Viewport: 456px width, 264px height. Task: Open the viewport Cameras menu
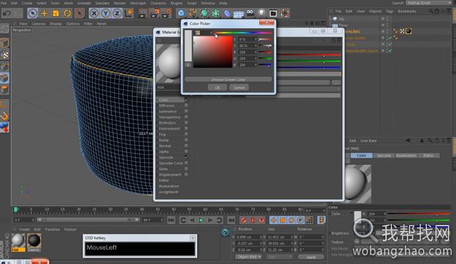click(x=38, y=24)
